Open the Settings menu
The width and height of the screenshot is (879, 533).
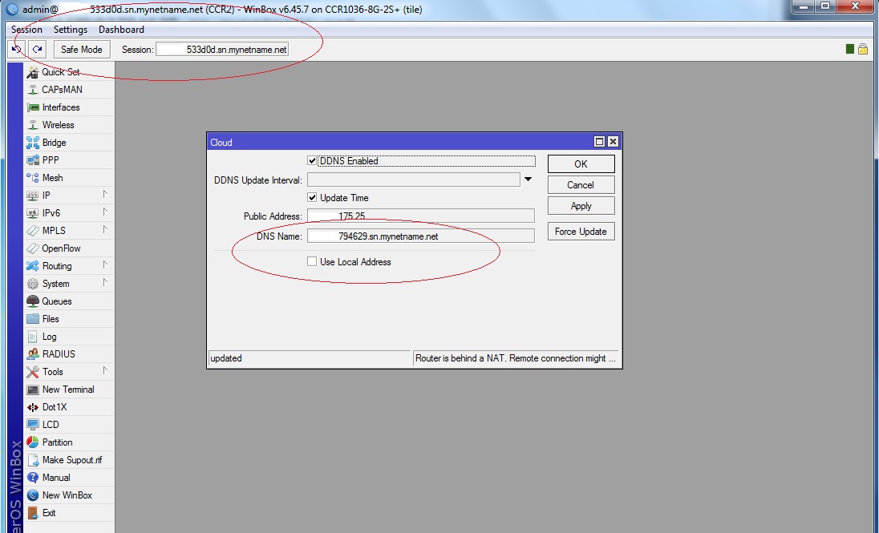pos(70,30)
